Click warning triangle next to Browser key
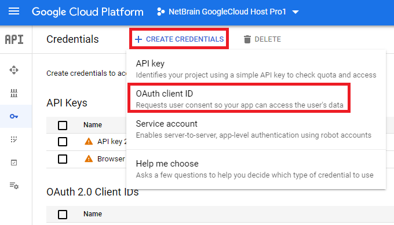The image size is (394, 225). (x=89, y=159)
